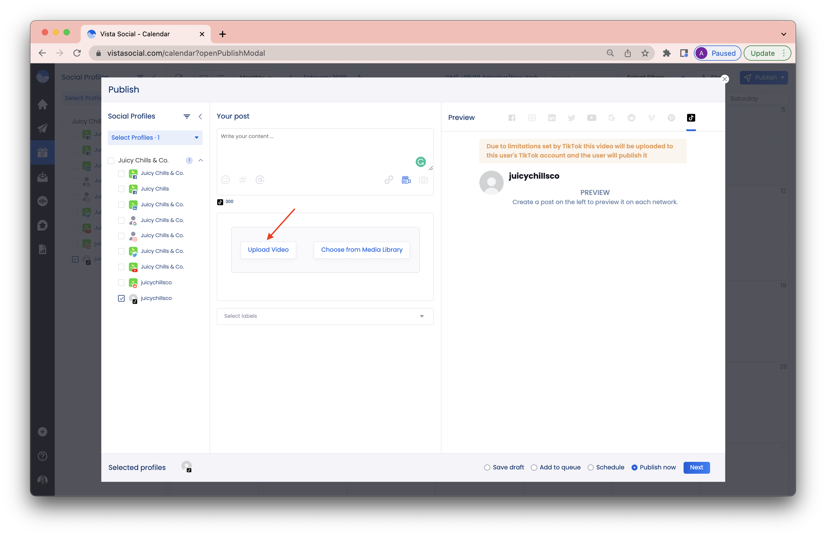Click the Chrome Update button
The height and width of the screenshot is (536, 826).
tap(767, 53)
